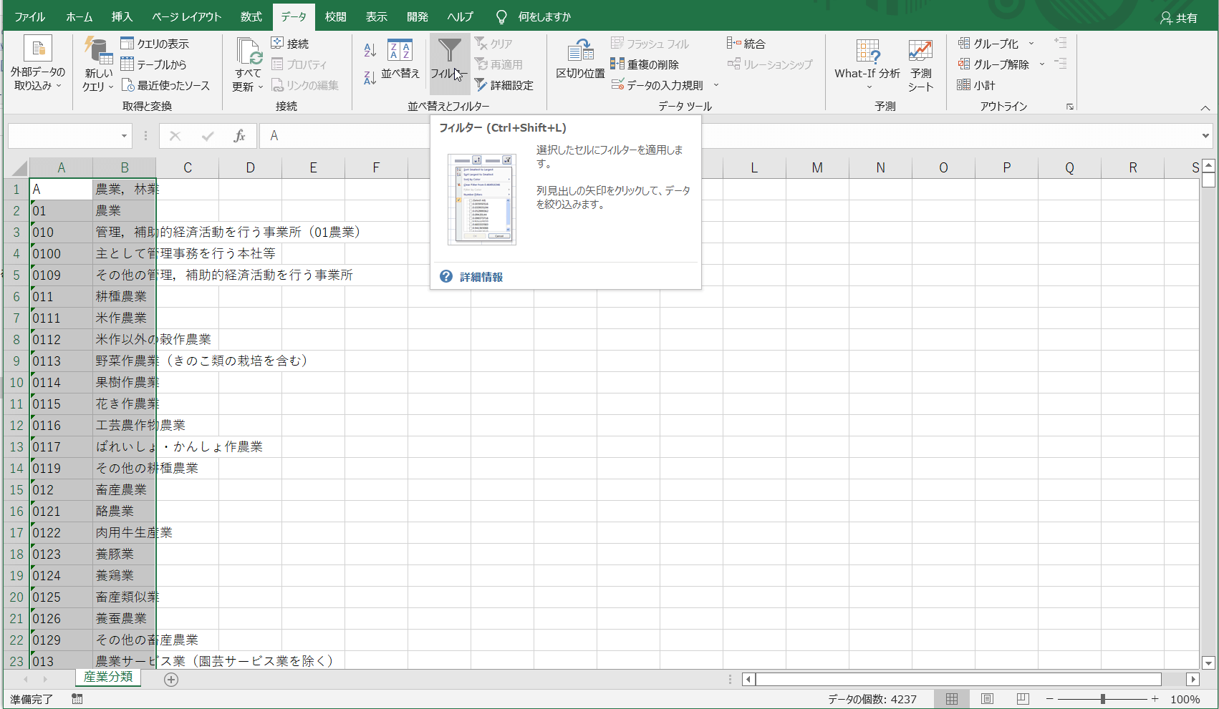Click the macro recording status icon
1219x709 pixels.
(77, 699)
